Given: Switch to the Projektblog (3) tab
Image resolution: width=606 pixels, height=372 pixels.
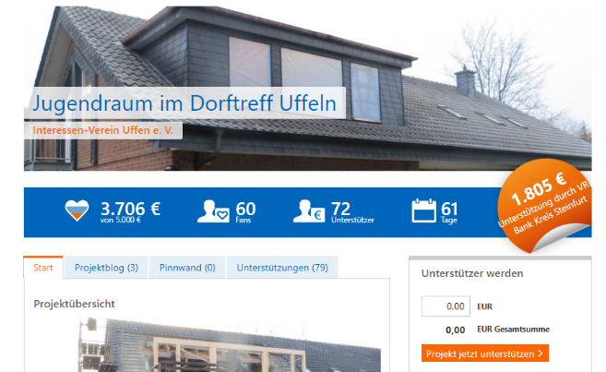Looking at the screenshot, I should click(x=106, y=268).
